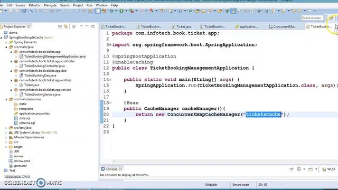Collapse the src/main/java folder

6,47
